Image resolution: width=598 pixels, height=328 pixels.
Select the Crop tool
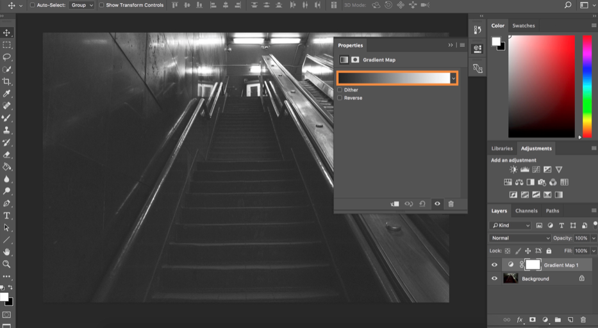6,81
